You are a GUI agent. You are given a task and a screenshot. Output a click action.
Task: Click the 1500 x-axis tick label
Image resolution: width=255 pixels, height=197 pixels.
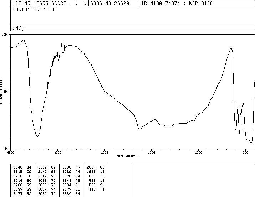tap(152, 152)
